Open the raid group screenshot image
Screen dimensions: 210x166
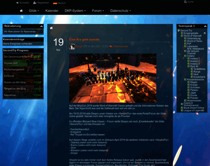click(113, 78)
